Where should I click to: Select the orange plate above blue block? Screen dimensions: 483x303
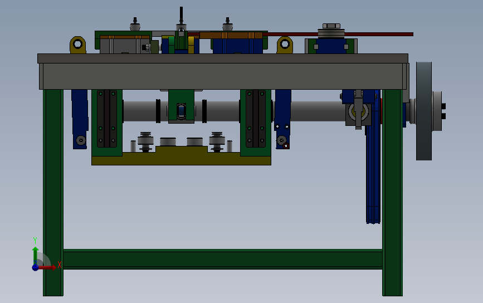coord(231,36)
